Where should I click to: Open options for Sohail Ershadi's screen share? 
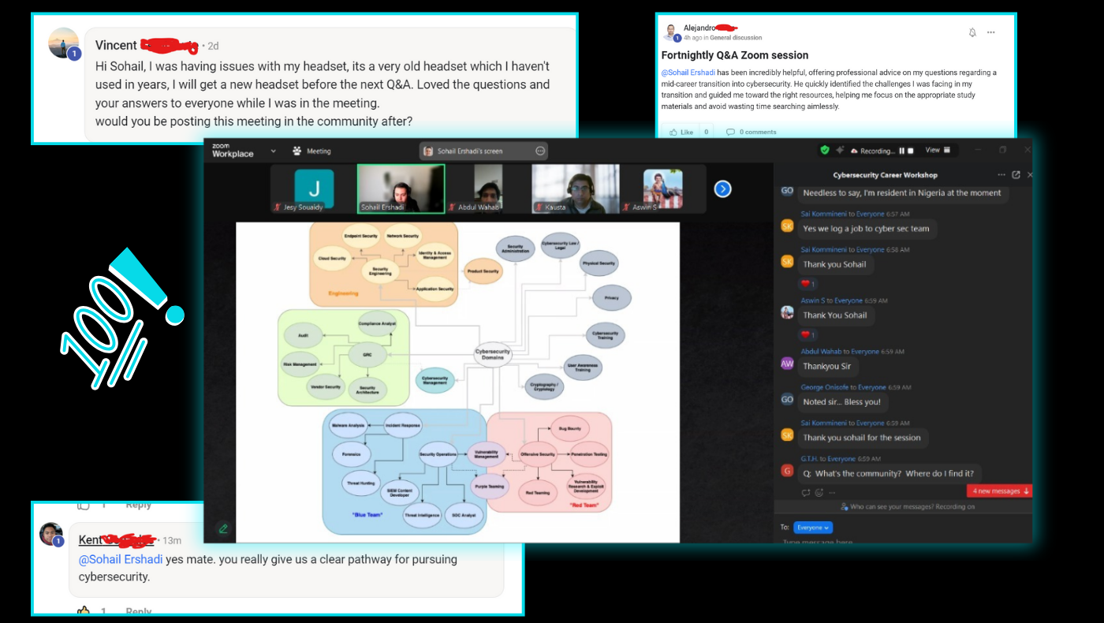[x=540, y=151]
